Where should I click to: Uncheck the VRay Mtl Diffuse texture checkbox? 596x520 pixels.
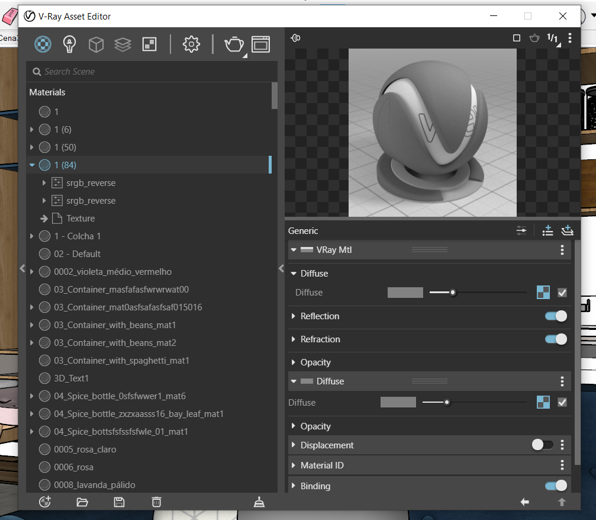562,293
